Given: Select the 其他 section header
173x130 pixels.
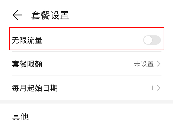Looking at the screenshot, I should pos(20,116).
